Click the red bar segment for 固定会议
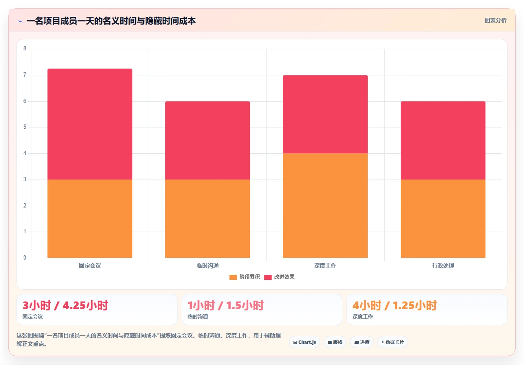Viewport: 524px width, 365px height. 90,124
